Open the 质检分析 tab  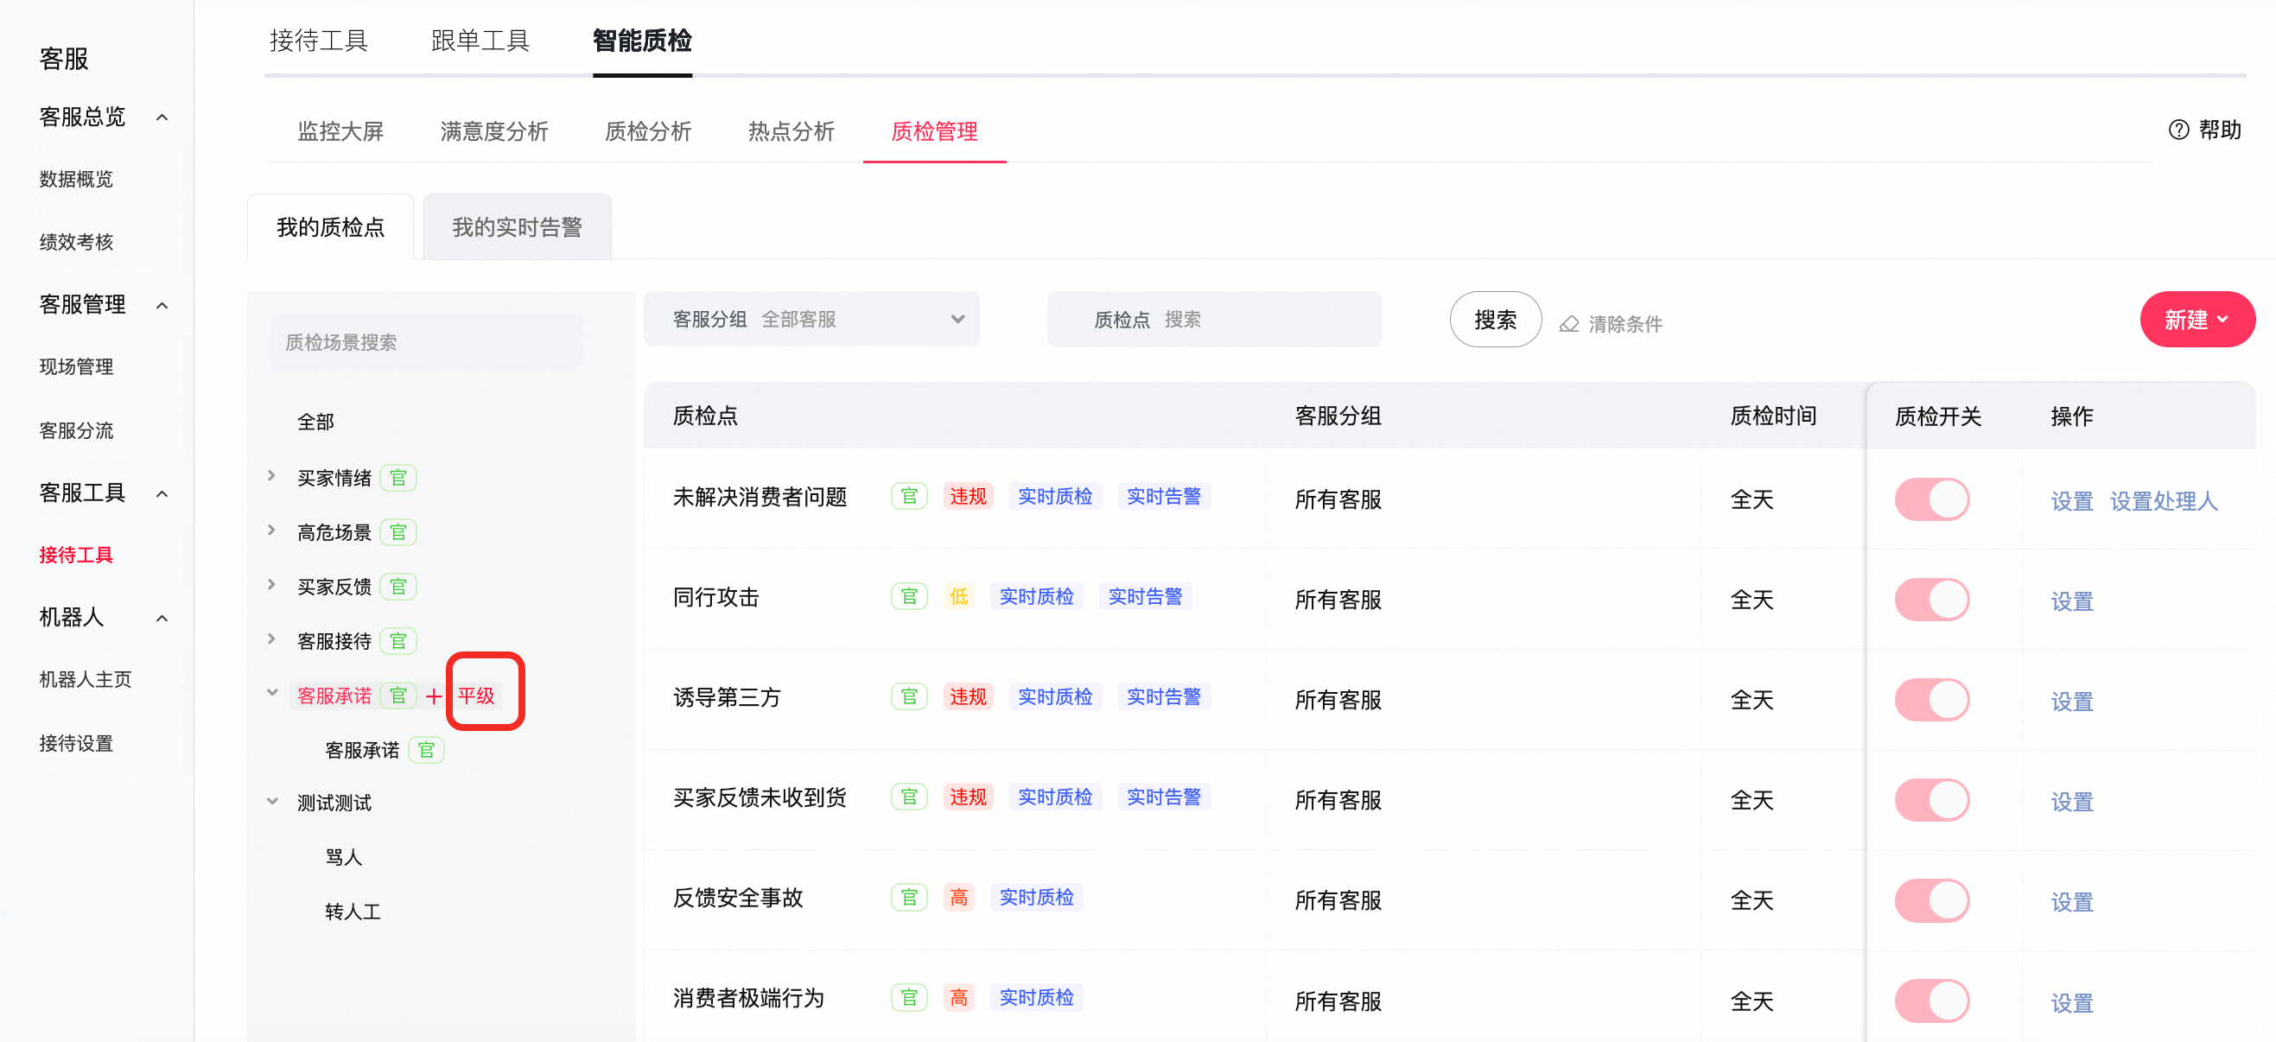(x=648, y=131)
